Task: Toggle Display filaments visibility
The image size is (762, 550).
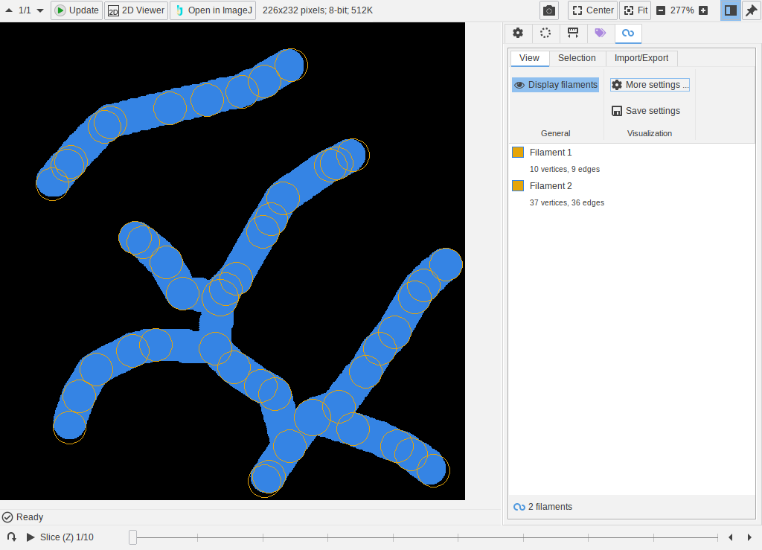Action: click(555, 85)
